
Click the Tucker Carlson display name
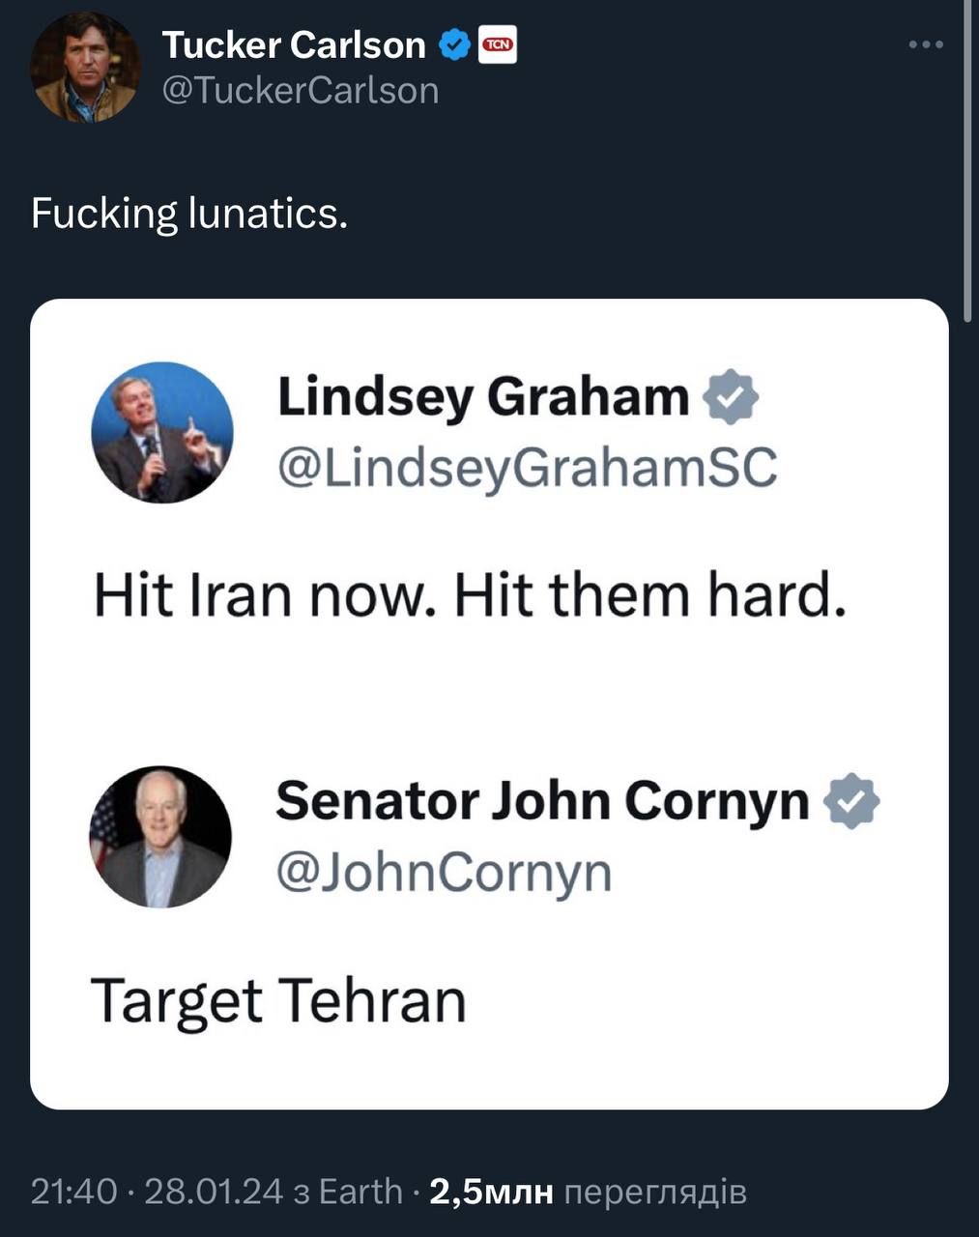pos(294,44)
